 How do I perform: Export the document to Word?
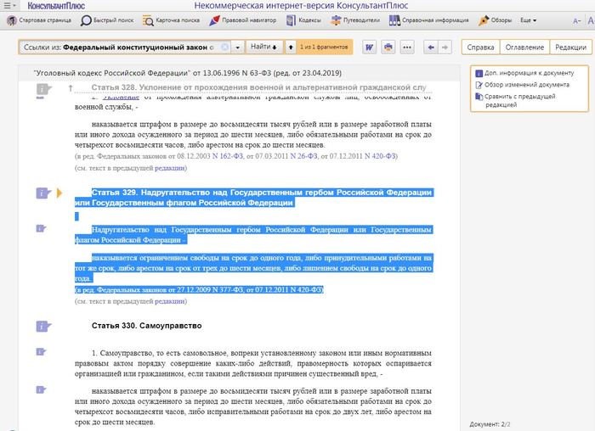[369, 48]
